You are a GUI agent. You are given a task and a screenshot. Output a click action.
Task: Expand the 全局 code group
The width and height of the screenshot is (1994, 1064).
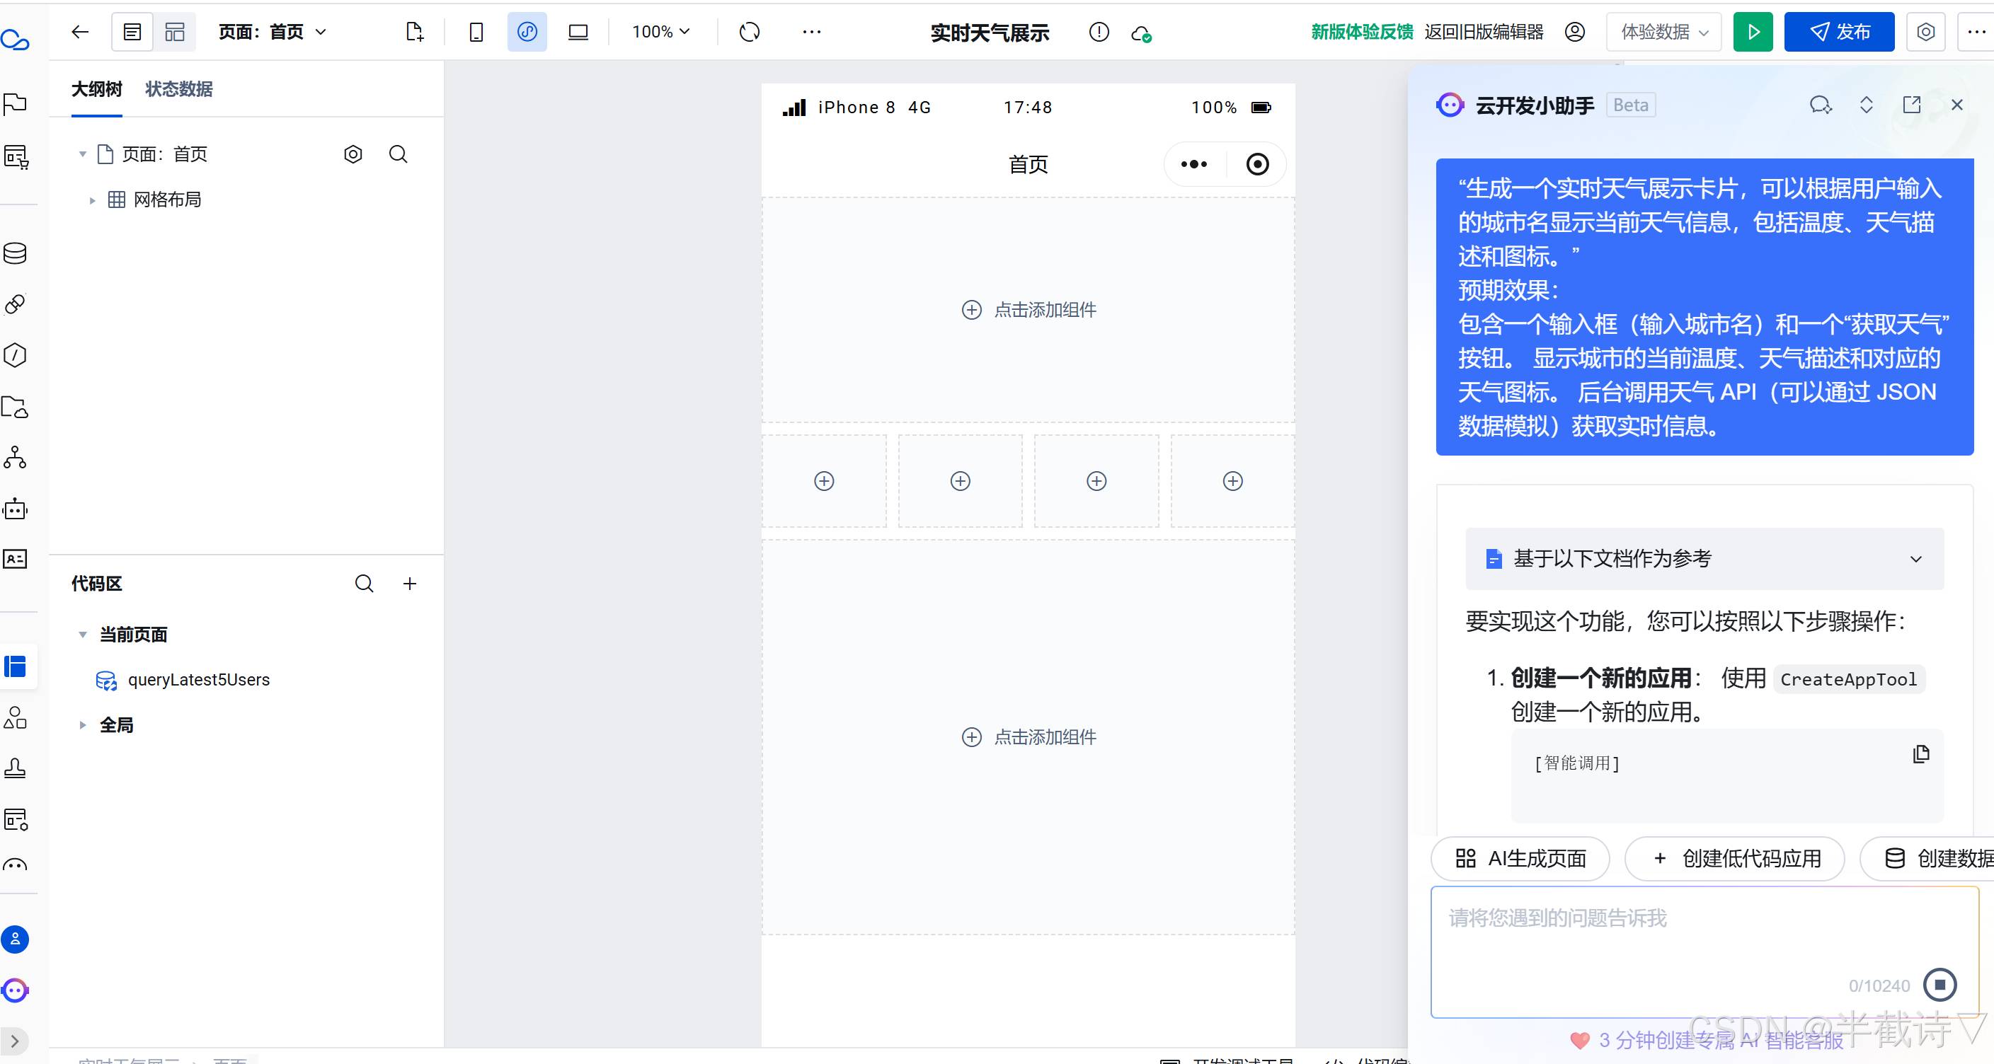[83, 725]
